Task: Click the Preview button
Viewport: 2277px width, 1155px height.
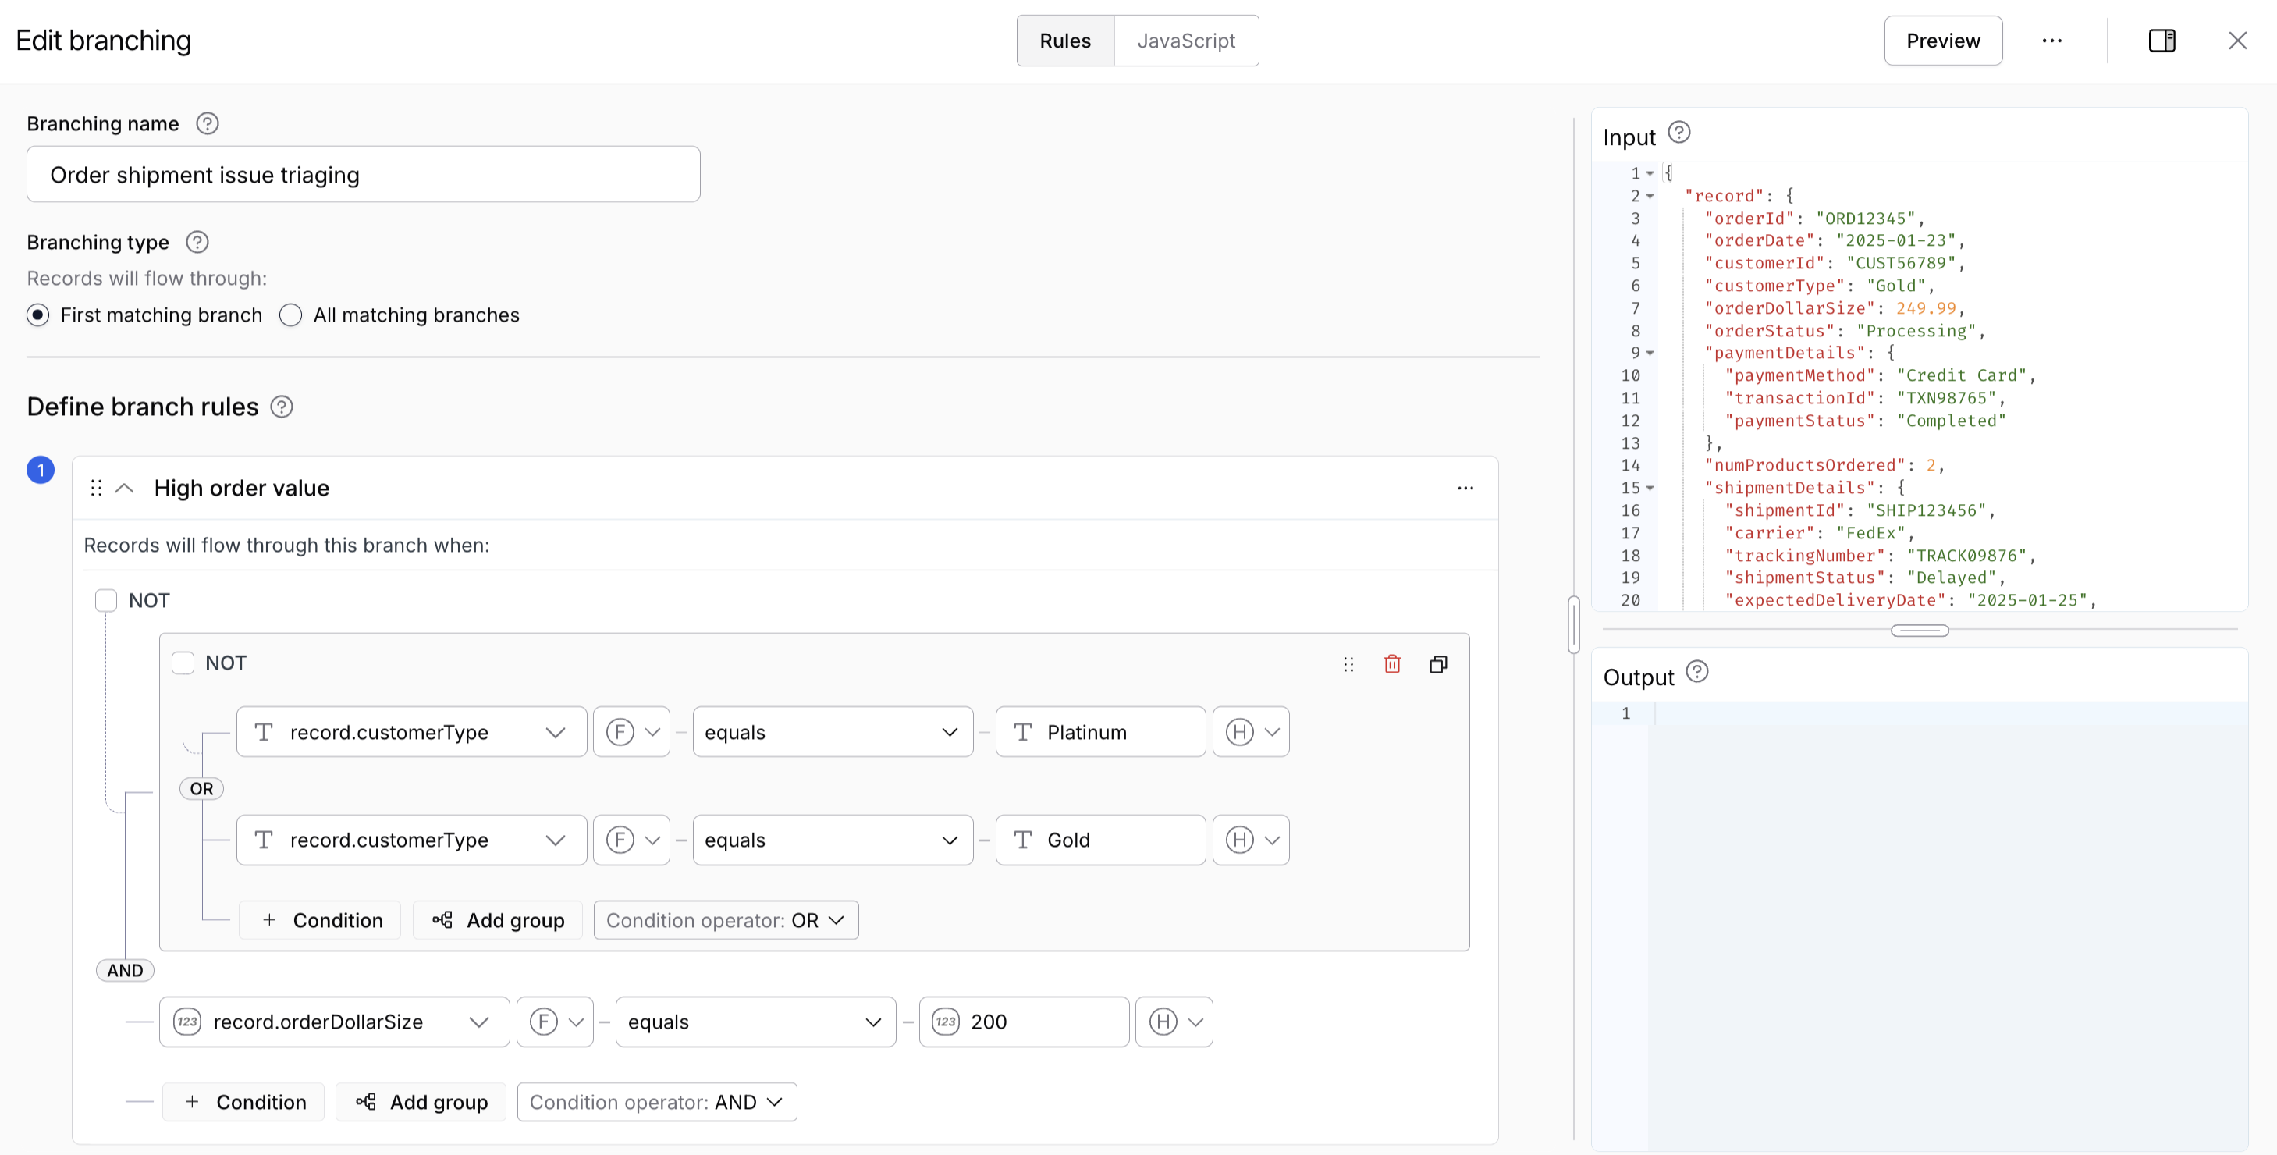Action: (x=1943, y=41)
